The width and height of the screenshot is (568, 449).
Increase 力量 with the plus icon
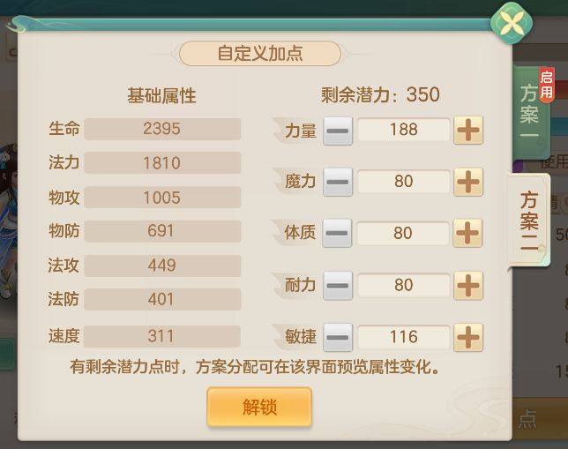coord(468,131)
